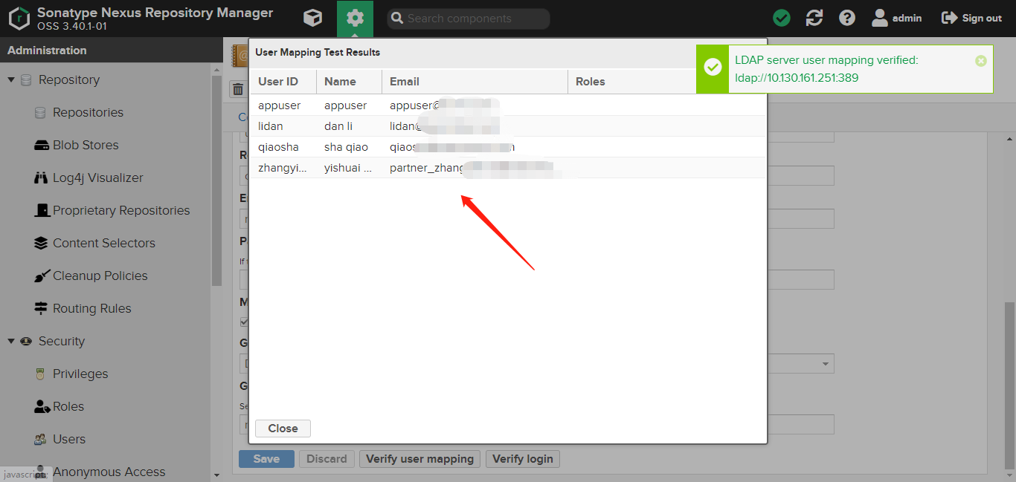Open the admin user account menu
The image size is (1016, 482).
(x=896, y=18)
